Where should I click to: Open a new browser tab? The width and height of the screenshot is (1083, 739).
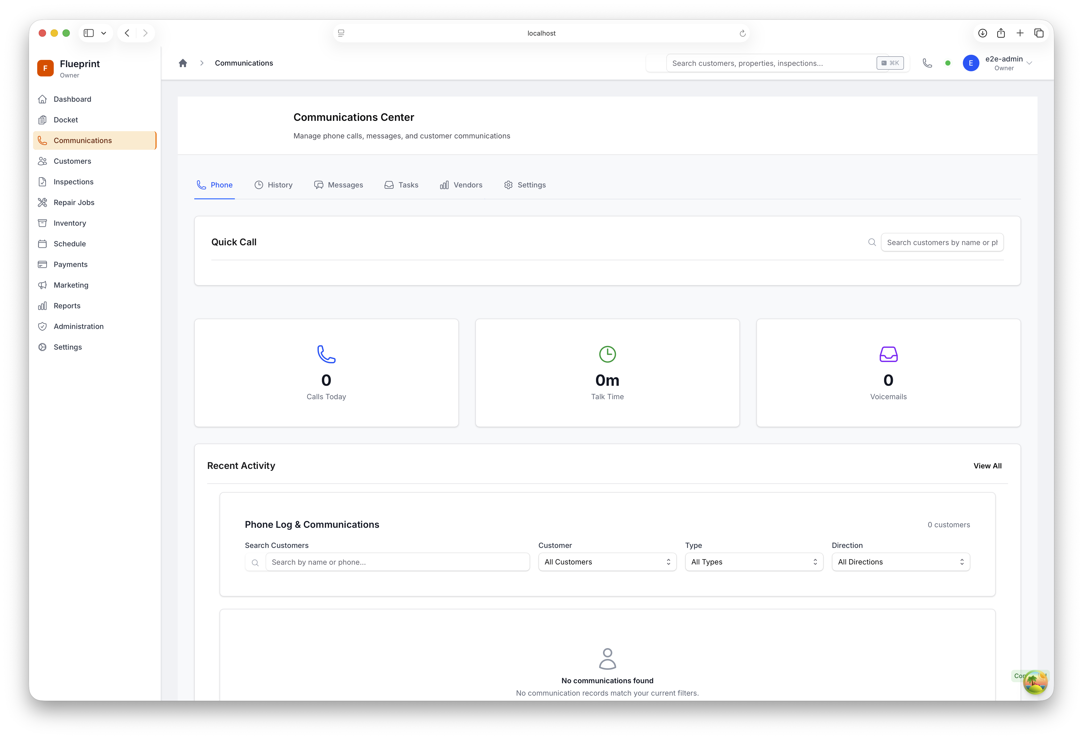tap(1020, 33)
